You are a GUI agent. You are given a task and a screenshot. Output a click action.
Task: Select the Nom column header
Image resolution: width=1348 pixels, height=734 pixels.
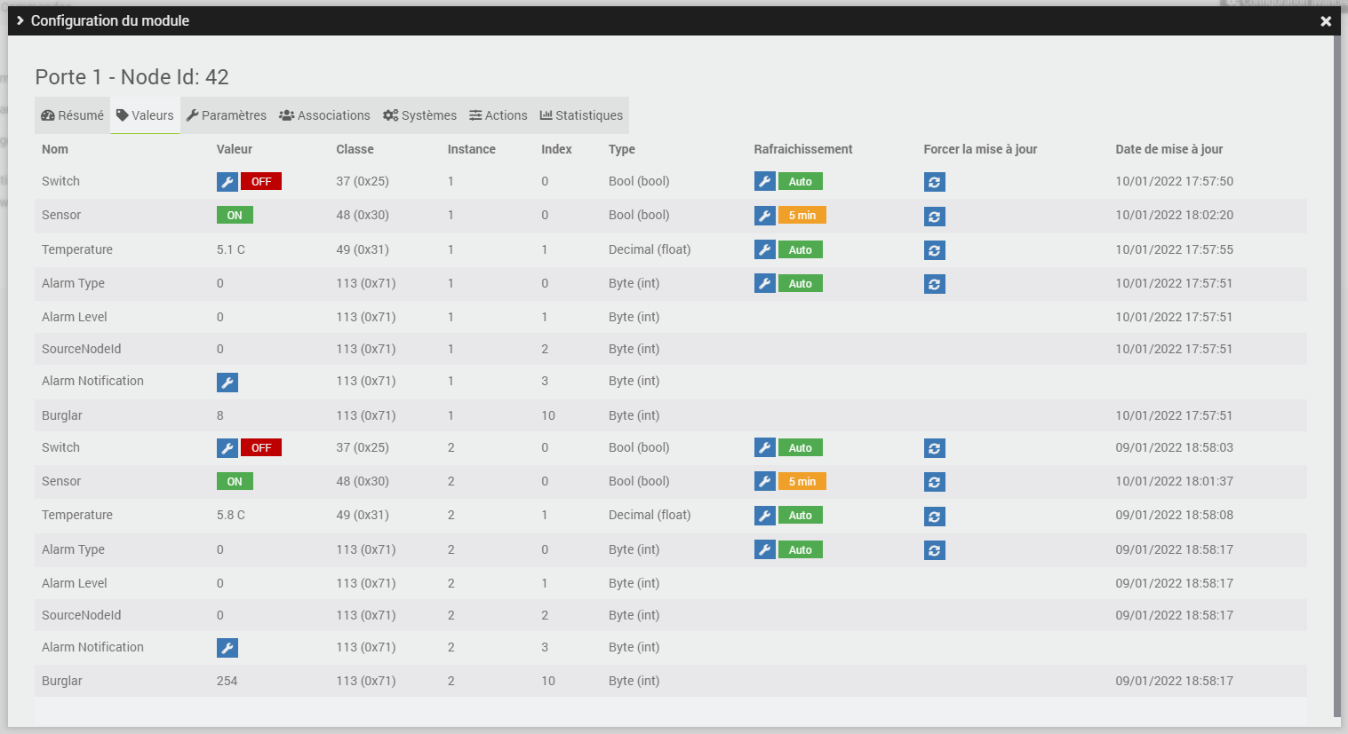click(55, 149)
